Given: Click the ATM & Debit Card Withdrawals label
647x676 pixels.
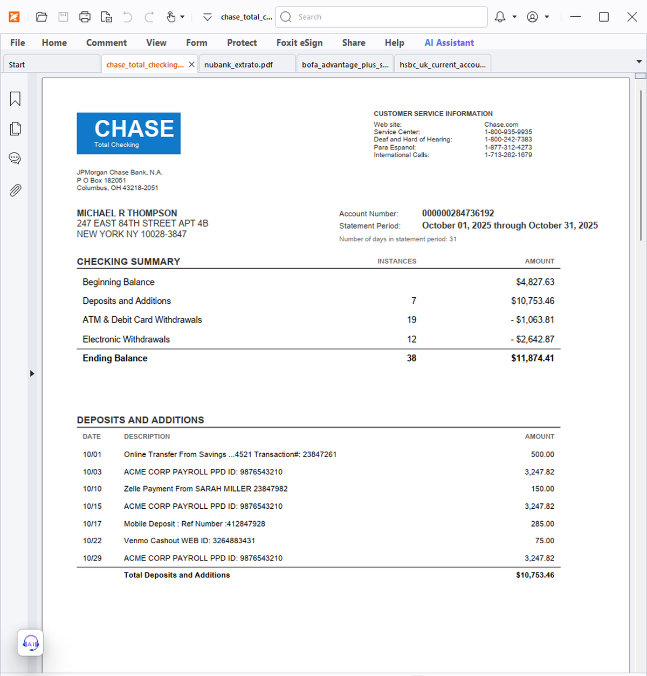Looking at the screenshot, I should pos(142,319).
